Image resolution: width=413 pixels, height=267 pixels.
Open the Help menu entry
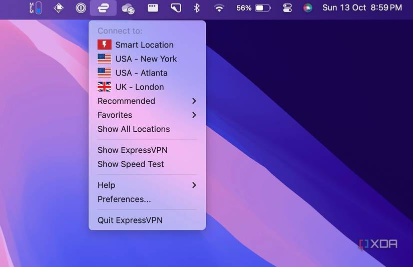(147, 185)
